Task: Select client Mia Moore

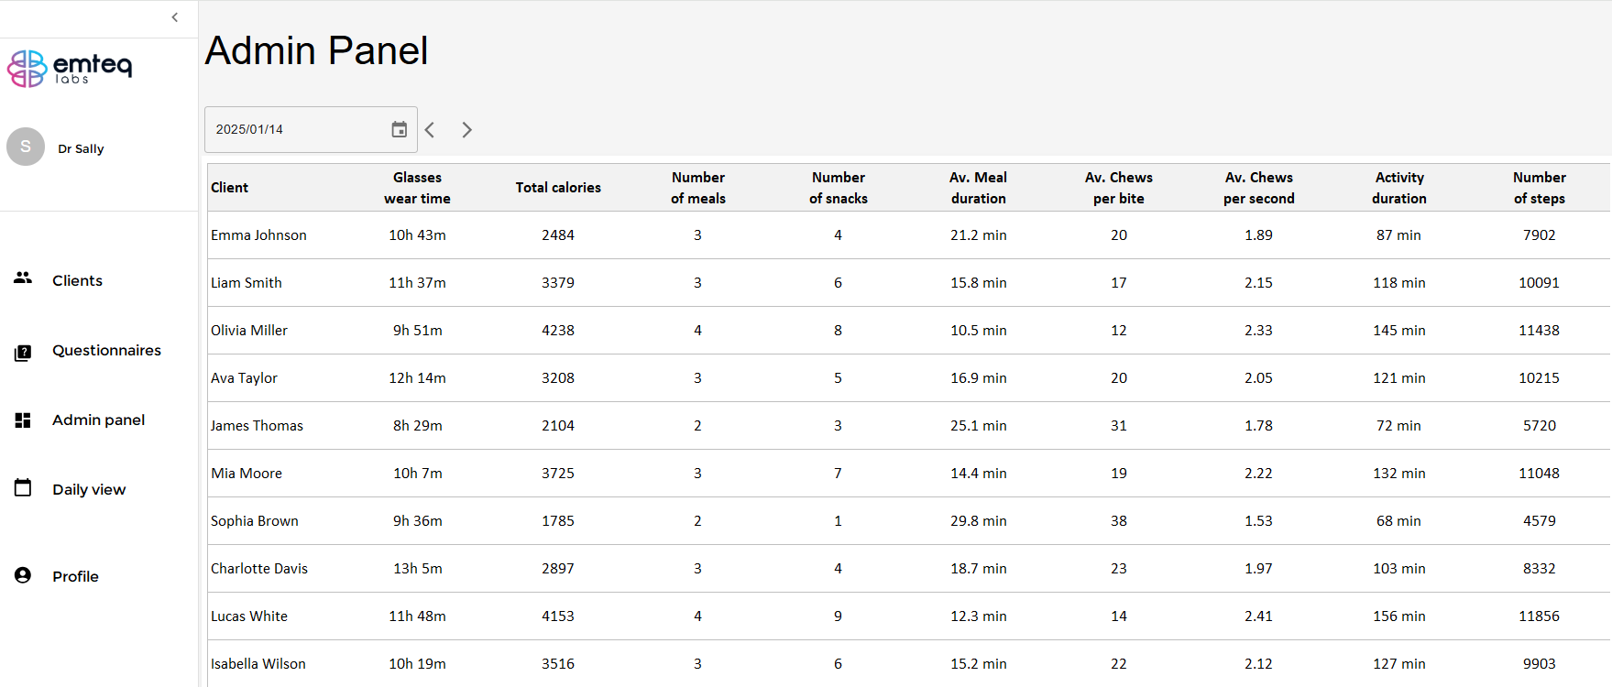Action: click(x=247, y=474)
